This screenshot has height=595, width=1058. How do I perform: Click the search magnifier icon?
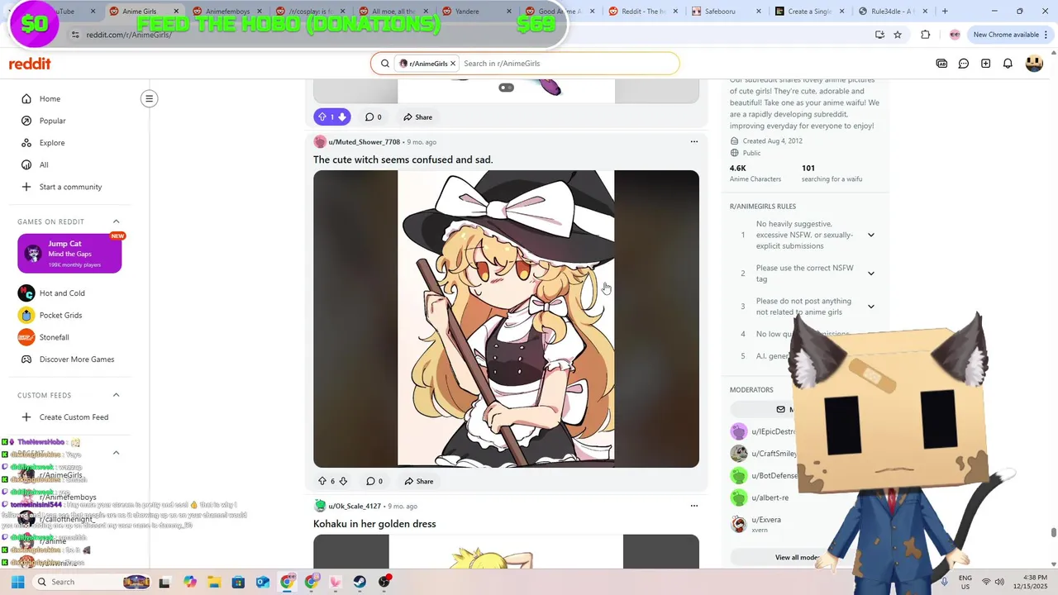pyautogui.click(x=385, y=64)
